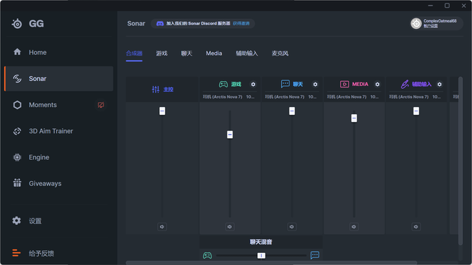Click the Sonar page title

(x=136, y=23)
